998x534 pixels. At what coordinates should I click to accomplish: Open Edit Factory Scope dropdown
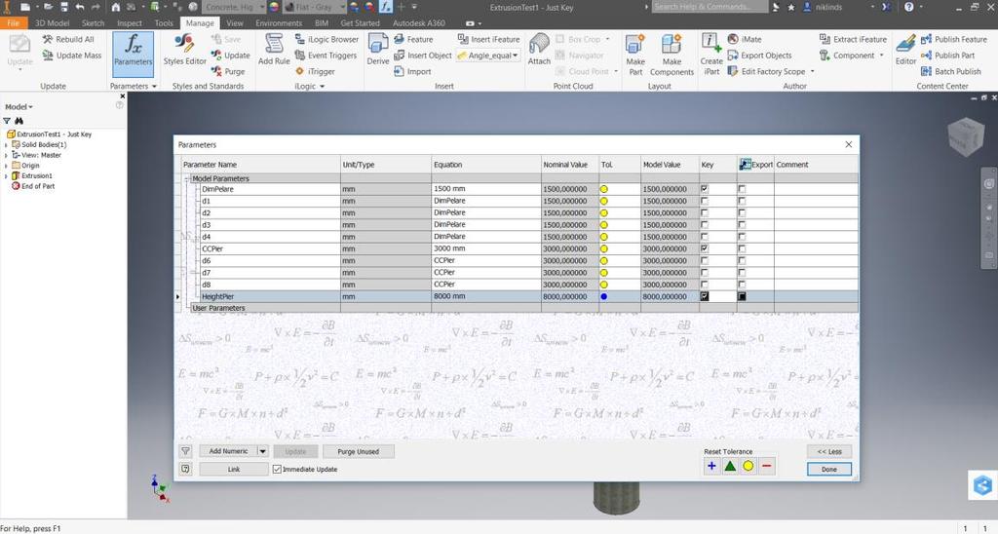(x=812, y=71)
